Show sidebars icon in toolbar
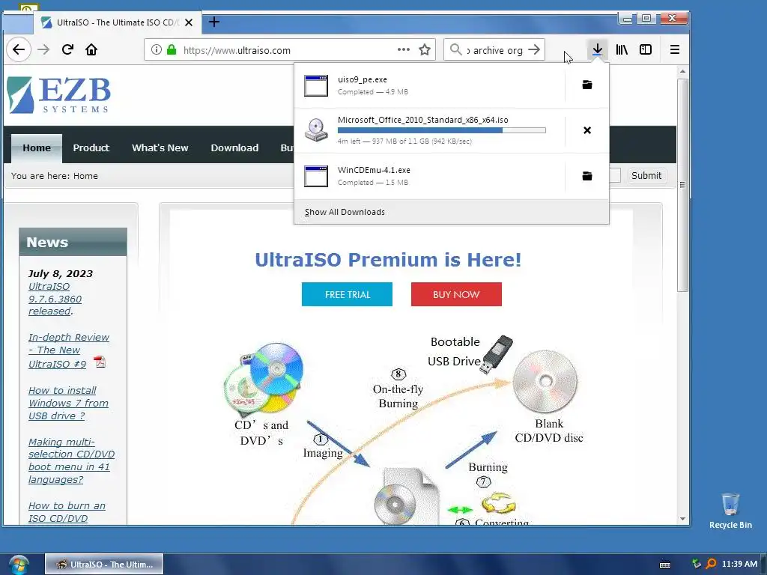This screenshot has height=575, width=767. pos(646,49)
